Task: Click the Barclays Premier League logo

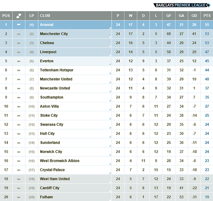Action: pyautogui.click(x=182, y=5)
